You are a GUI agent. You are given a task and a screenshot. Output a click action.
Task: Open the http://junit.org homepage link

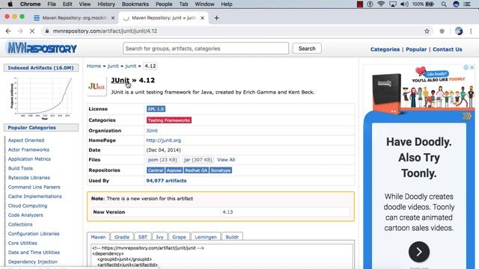163,140
